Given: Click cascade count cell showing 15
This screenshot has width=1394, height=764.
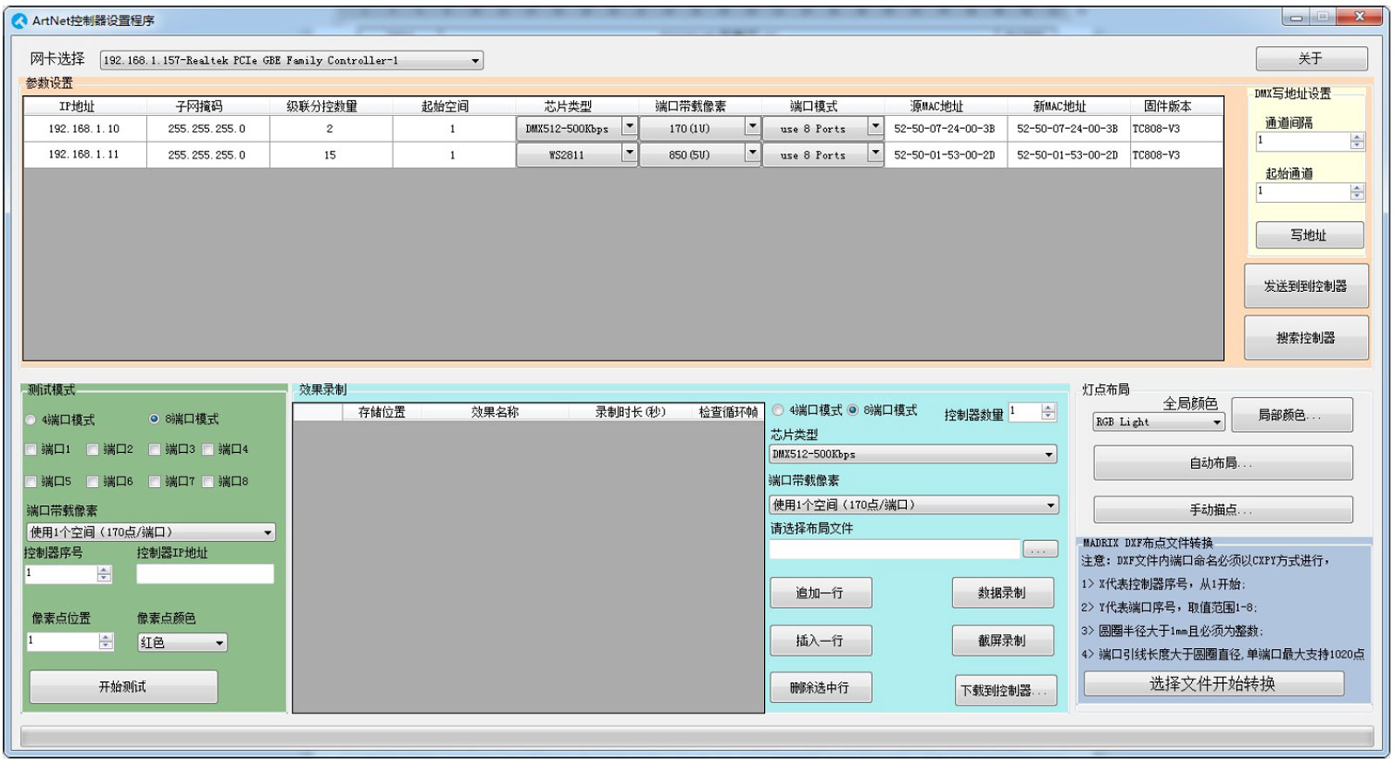Looking at the screenshot, I should (x=330, y=154).
